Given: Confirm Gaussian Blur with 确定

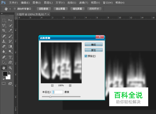Looking at the screenshot, I should [94, 45].
